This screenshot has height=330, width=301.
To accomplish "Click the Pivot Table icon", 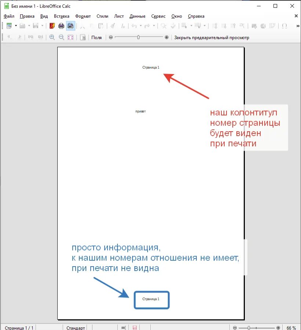I will pos(272,26).
